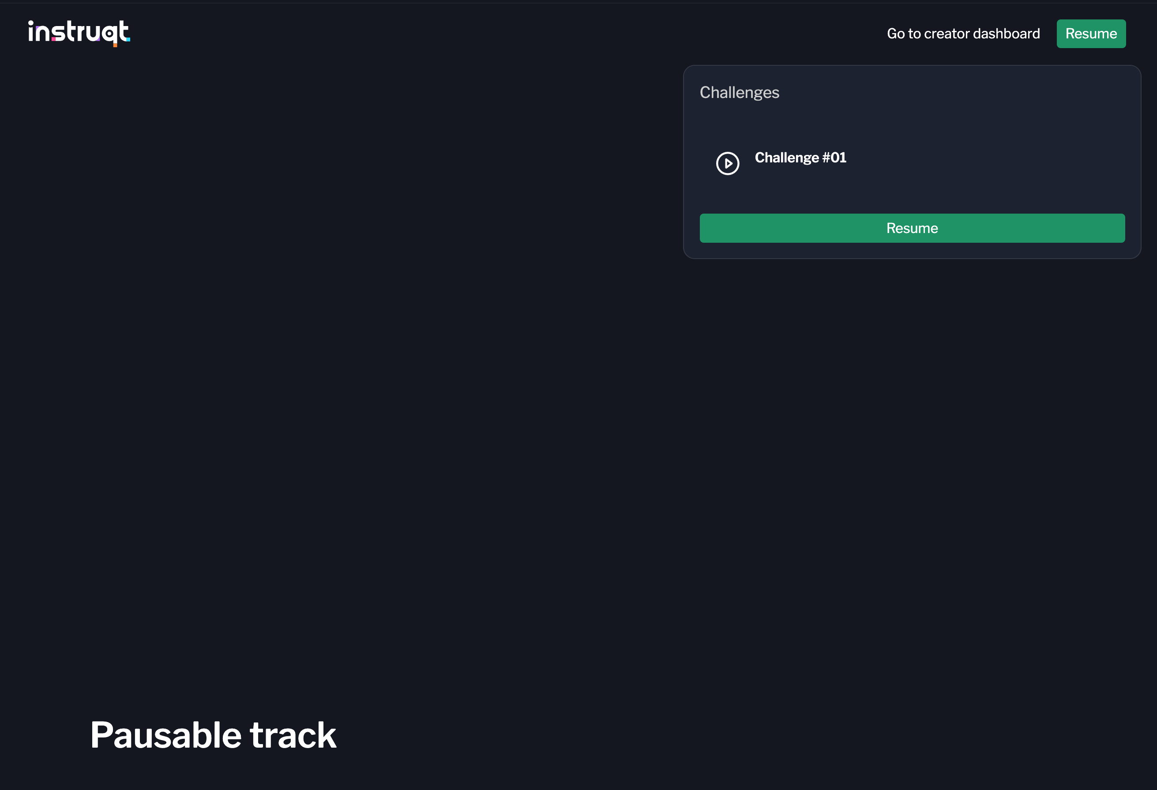Viewport: 1157px width, 790px height.
Task: Click the full-width green Resume bar
Action: pos(912,229)
